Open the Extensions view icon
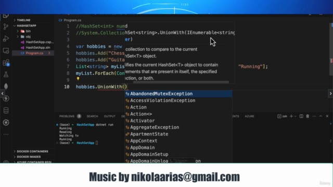Viewport: 333px width, 187px height. point(6,63)
